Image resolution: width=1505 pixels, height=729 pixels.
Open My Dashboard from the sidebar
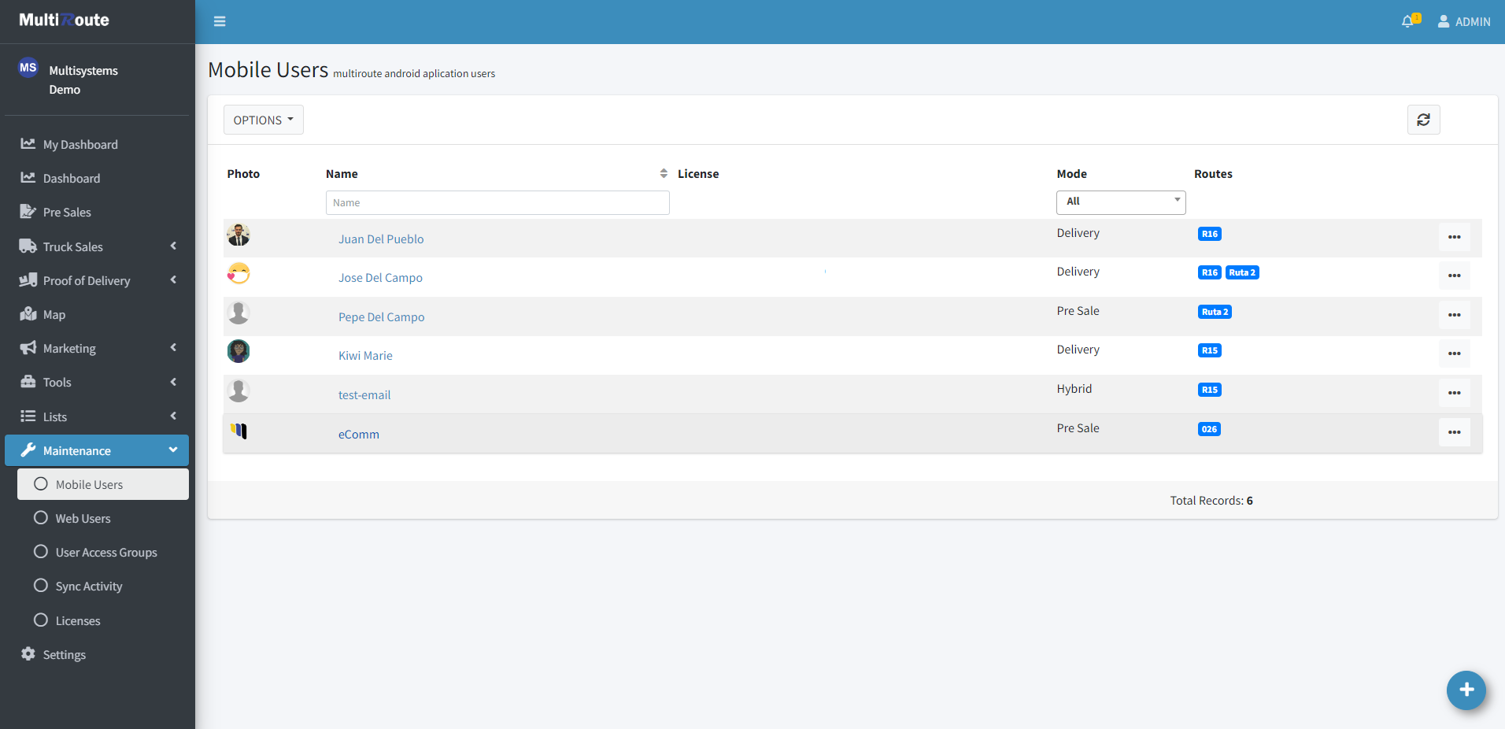[80, 144]
